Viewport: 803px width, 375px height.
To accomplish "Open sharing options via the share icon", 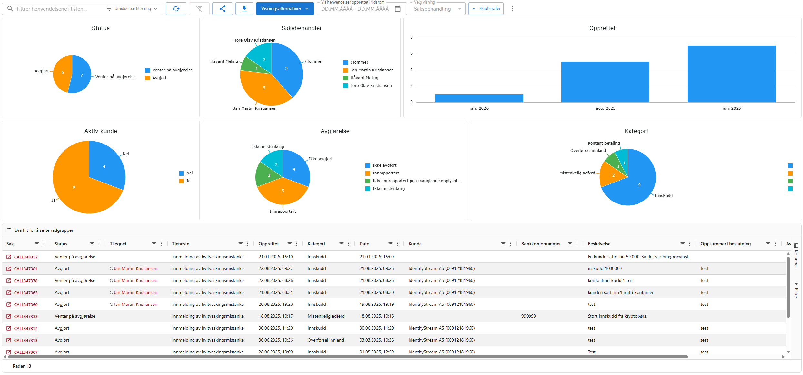I will pyautogui.click(x=222, y=9).
